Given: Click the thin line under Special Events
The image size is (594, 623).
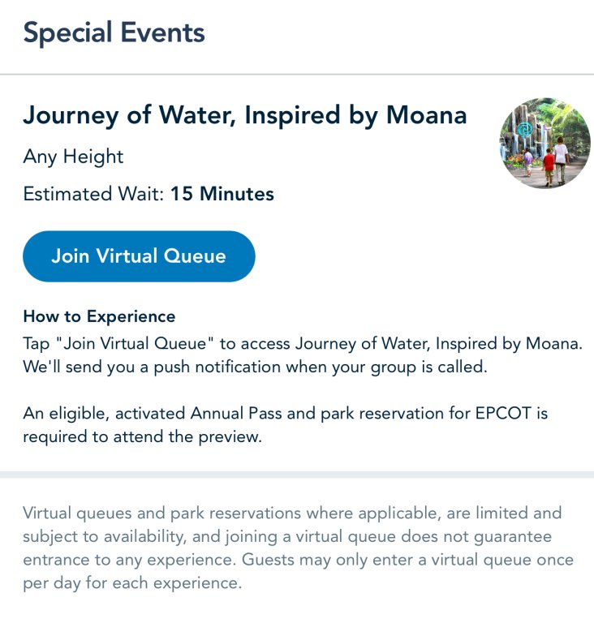Looking at the screenshot, I should click(297, 75).
